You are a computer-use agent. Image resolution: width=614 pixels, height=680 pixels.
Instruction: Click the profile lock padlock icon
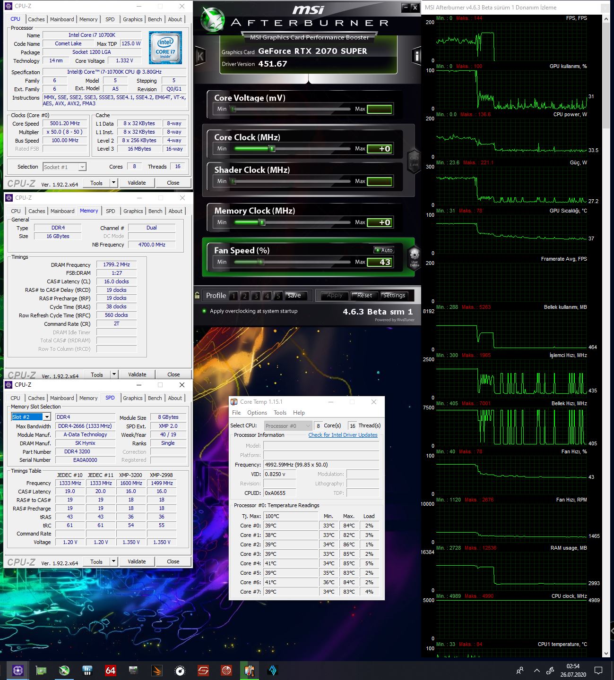pos(197,296)
